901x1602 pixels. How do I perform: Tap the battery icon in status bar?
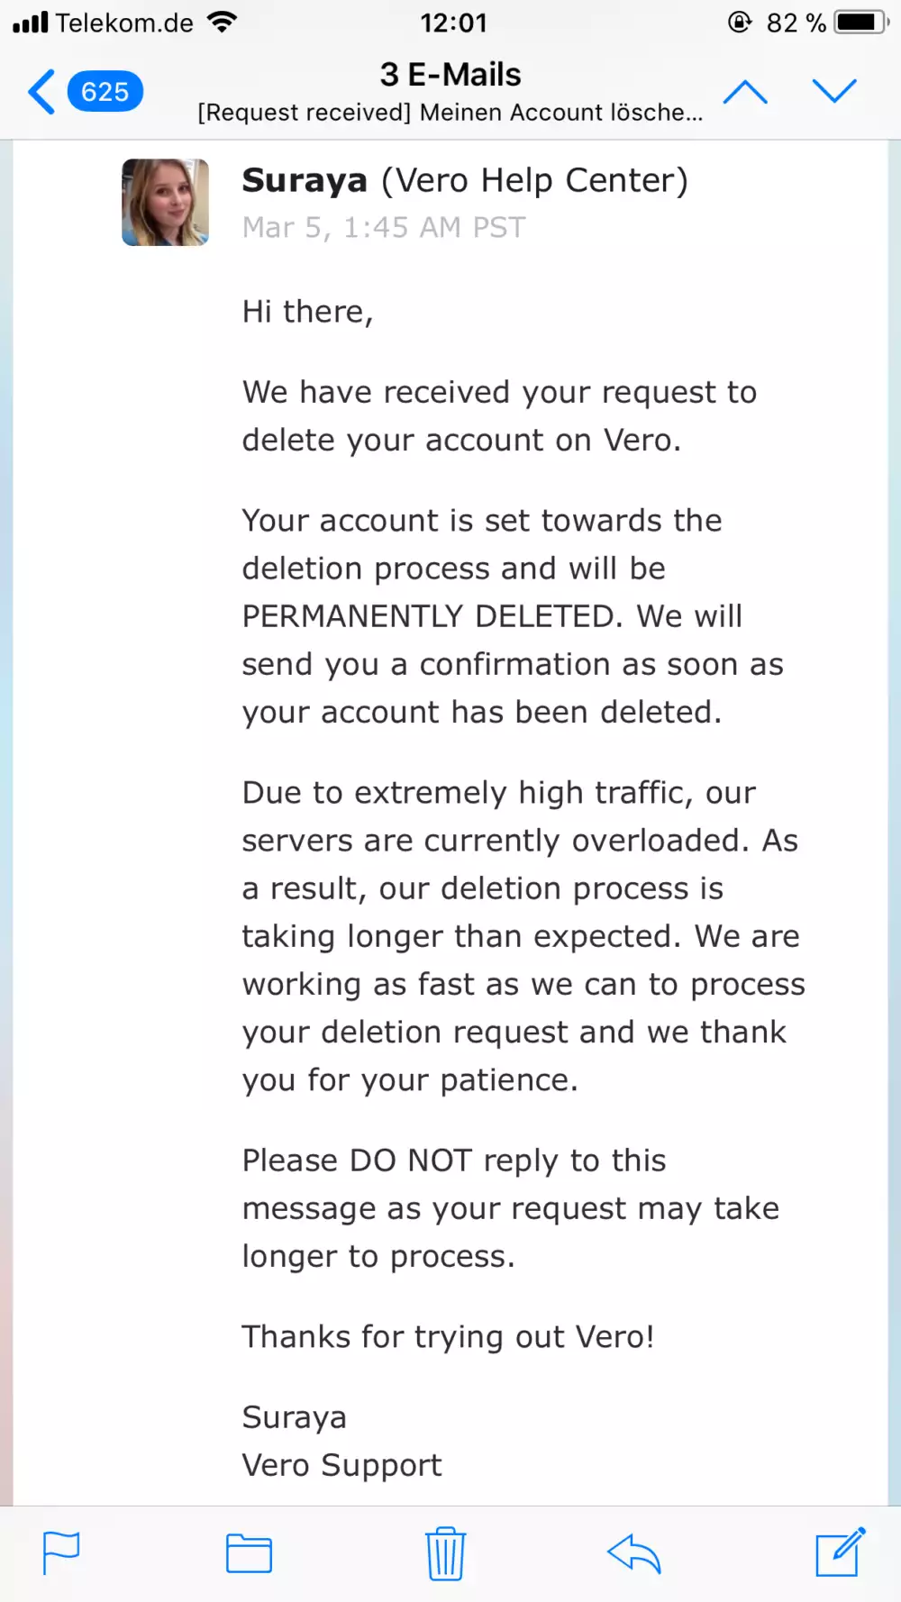(x=860, y=23)
